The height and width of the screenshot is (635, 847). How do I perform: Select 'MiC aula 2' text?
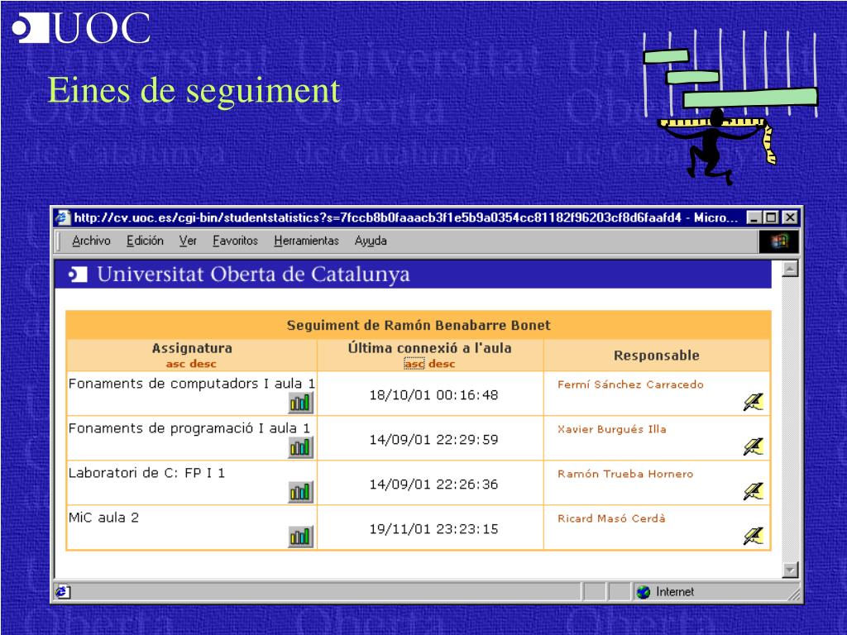103,518
